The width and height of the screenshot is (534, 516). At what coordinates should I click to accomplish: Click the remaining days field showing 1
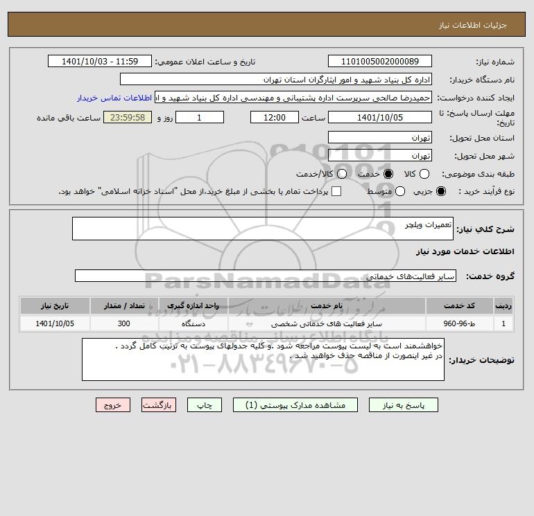point(200,117)
